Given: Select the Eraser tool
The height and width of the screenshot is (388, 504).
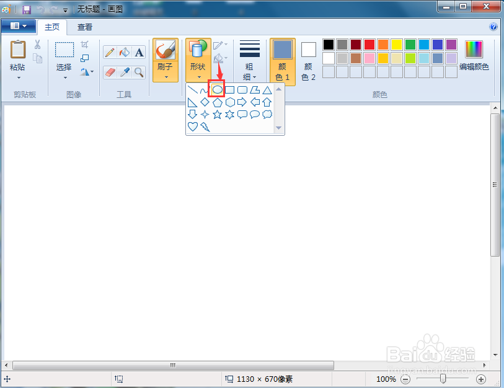Looking at the screenshot, I should [x=110, y=73].
